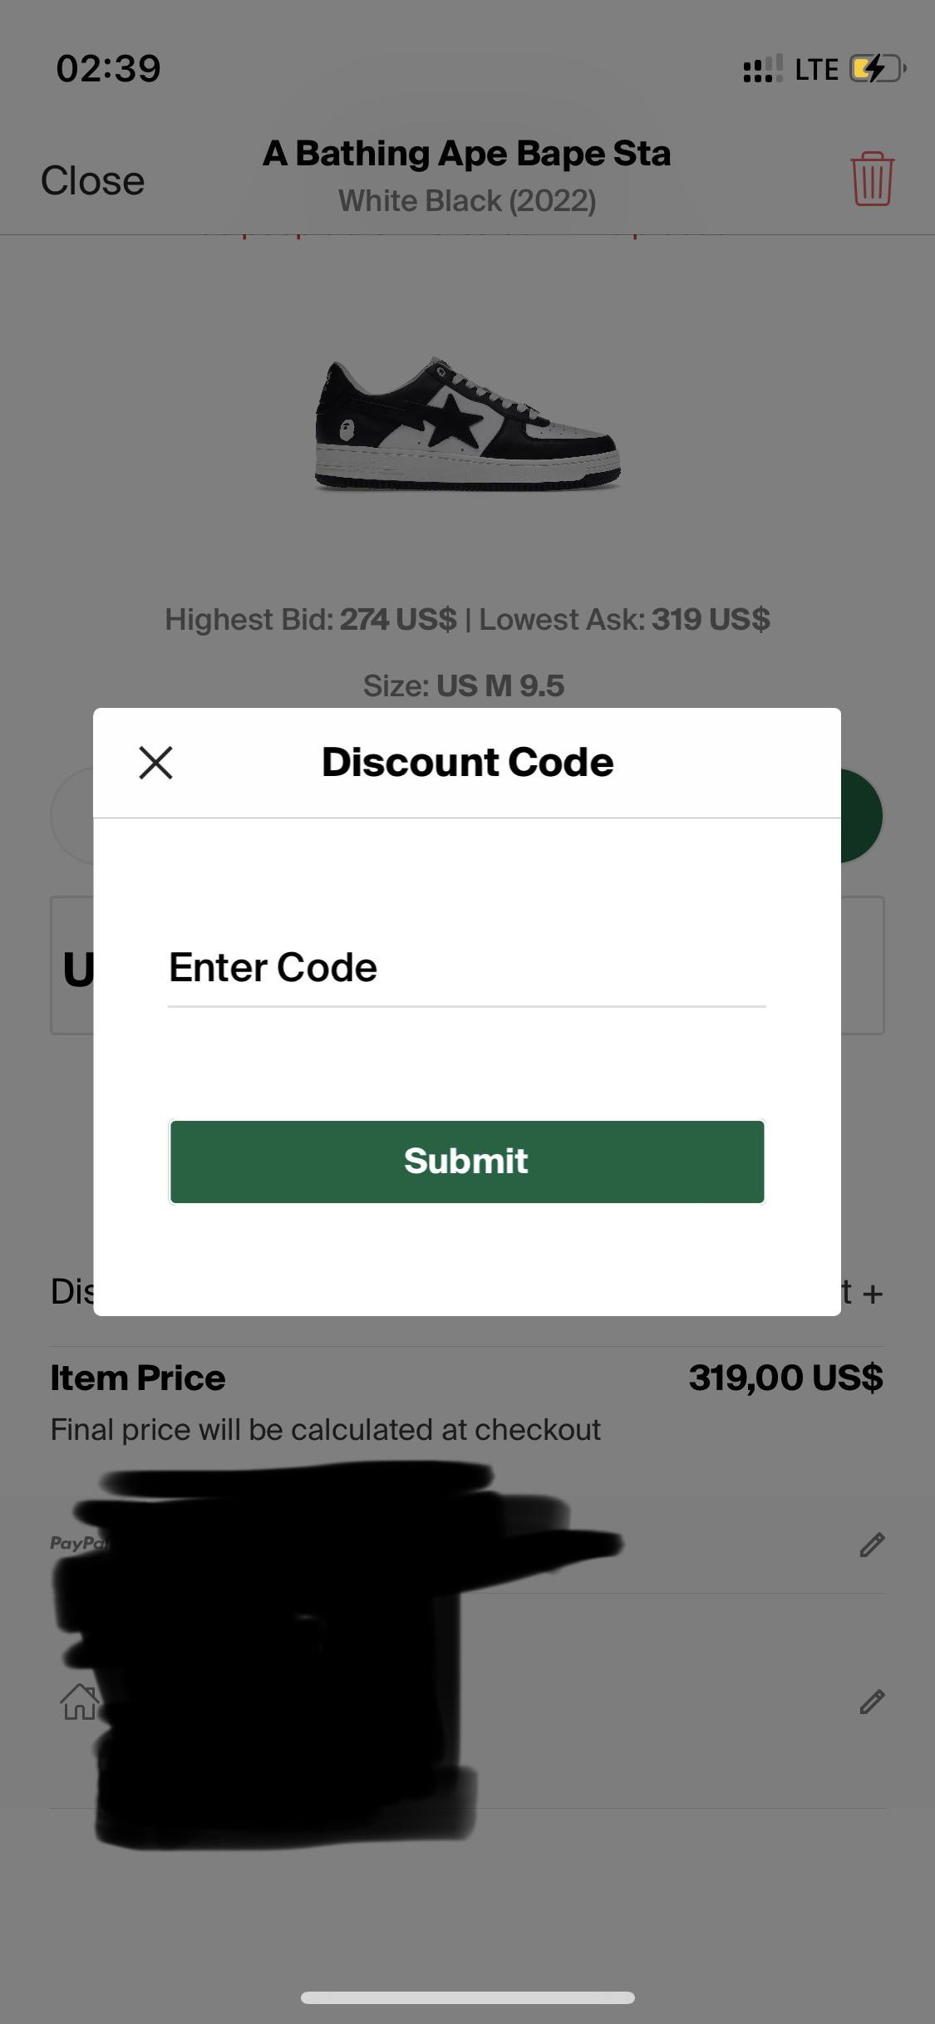Delete this item using the trash icon
The width and height of the screenshot is (935, 2024).
[x=871, y=178]
